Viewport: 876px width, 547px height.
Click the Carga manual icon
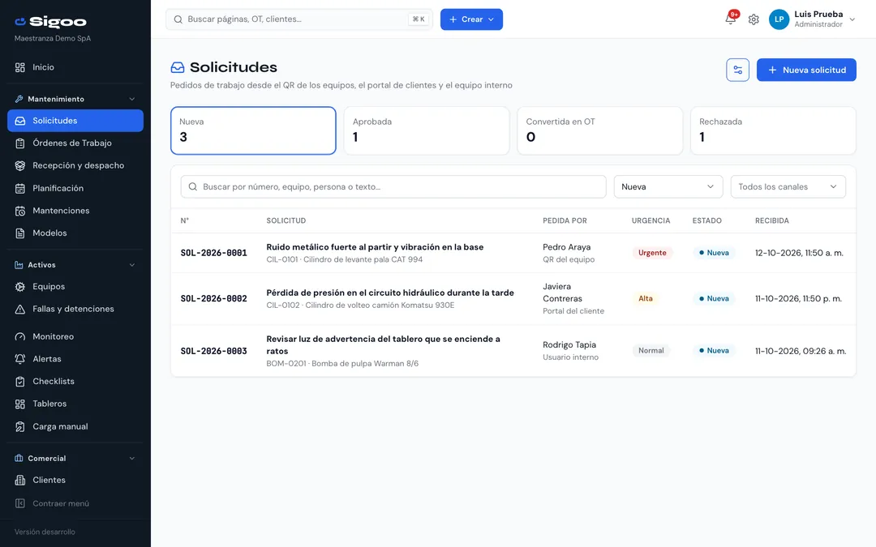pos(20,427)
